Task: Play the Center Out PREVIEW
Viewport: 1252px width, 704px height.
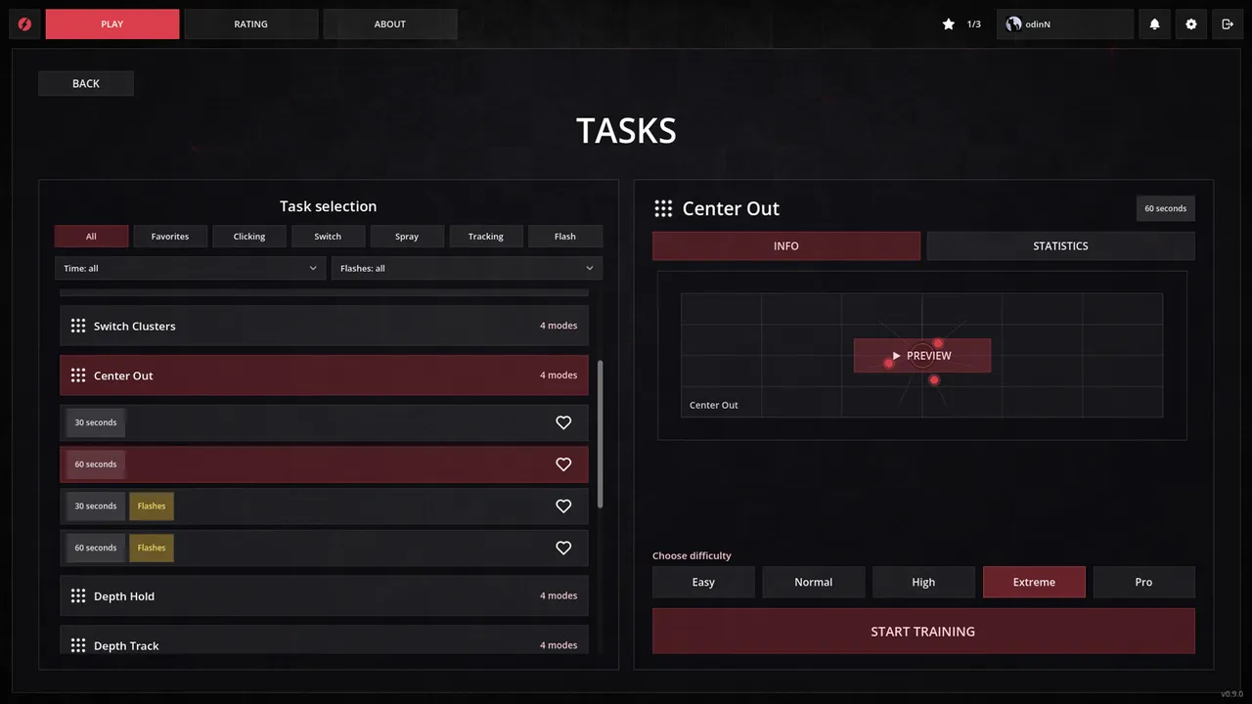Action: click(x=922, y=356)
